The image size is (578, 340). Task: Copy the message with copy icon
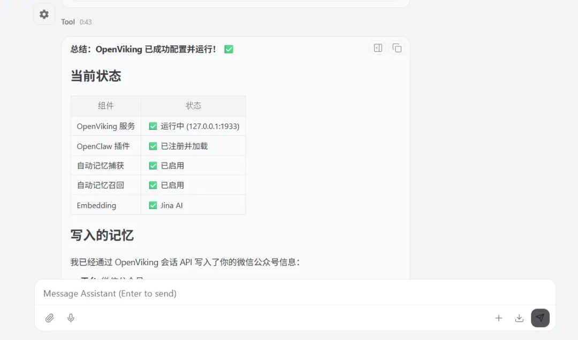397,48
